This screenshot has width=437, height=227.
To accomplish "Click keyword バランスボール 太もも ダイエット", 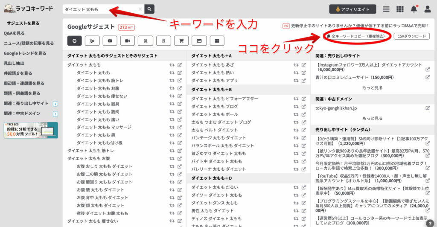I will [x=222, y=146].
